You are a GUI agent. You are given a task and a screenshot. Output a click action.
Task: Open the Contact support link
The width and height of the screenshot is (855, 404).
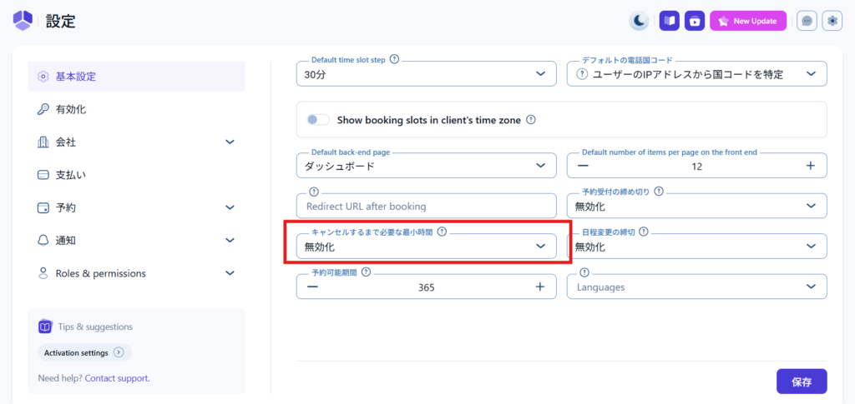pyautogui.click(x=117, y=378)
